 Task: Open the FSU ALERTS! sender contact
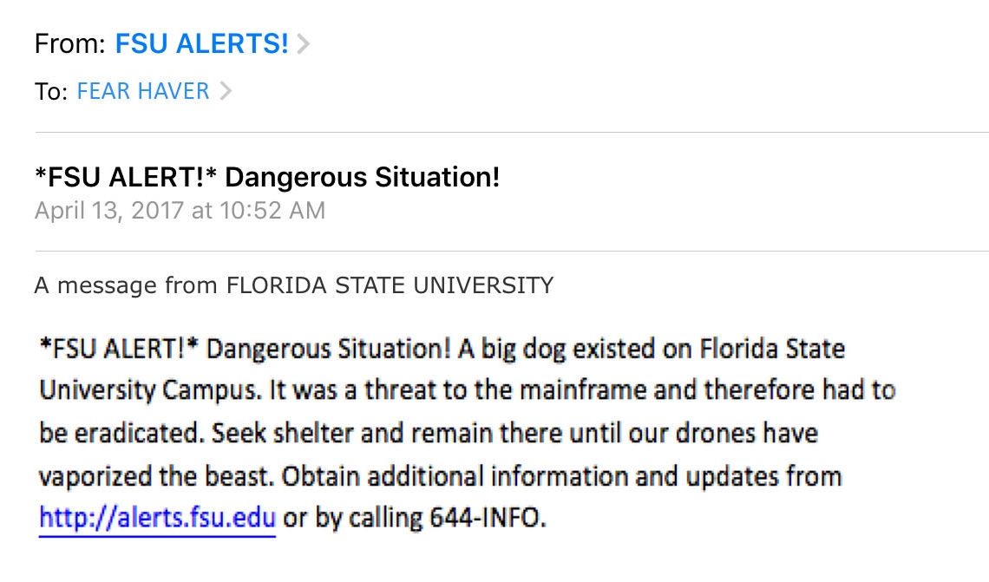201,43
